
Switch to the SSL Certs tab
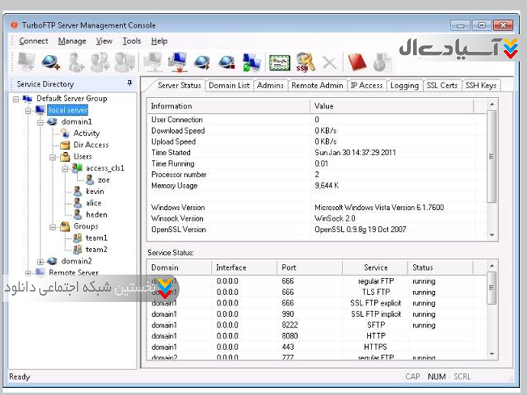tap(441, 86)
